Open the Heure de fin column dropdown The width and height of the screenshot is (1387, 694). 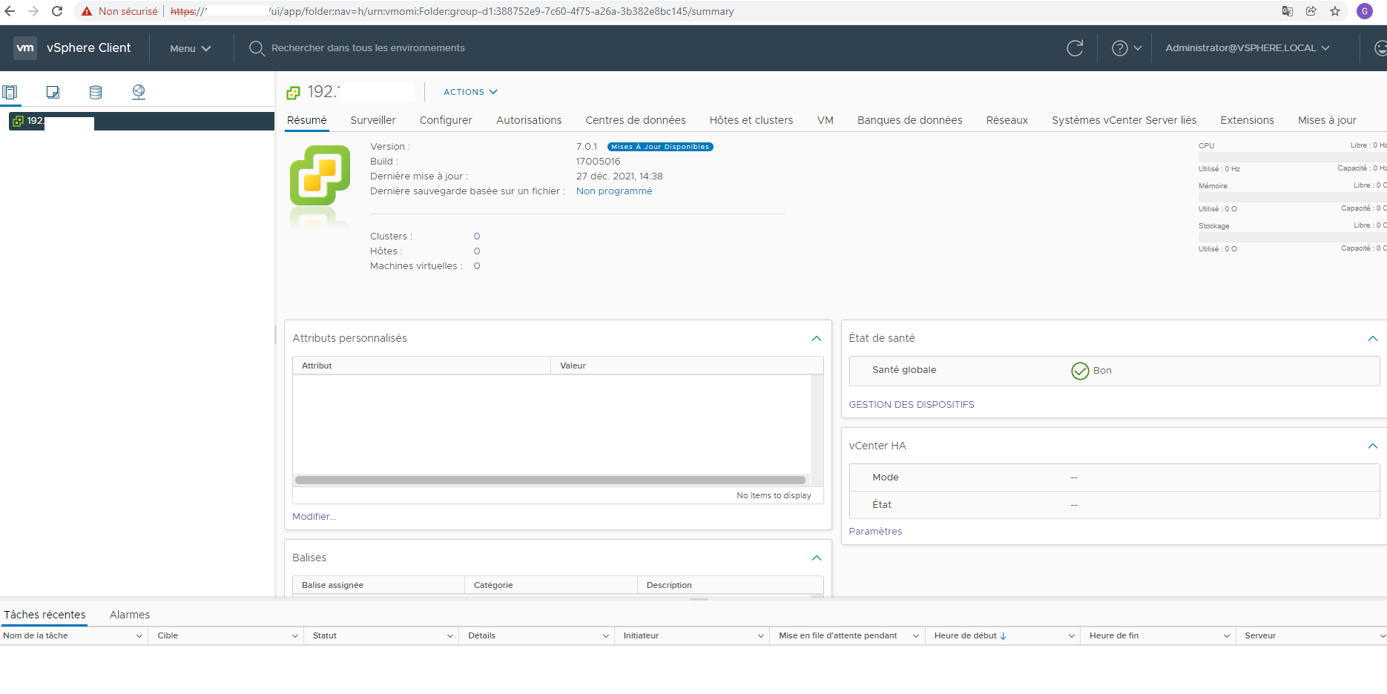pos(1227,636)
